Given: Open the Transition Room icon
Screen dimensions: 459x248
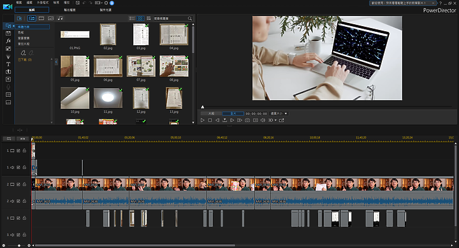Looking at the screenshot, I should click(x=8, y=72).
